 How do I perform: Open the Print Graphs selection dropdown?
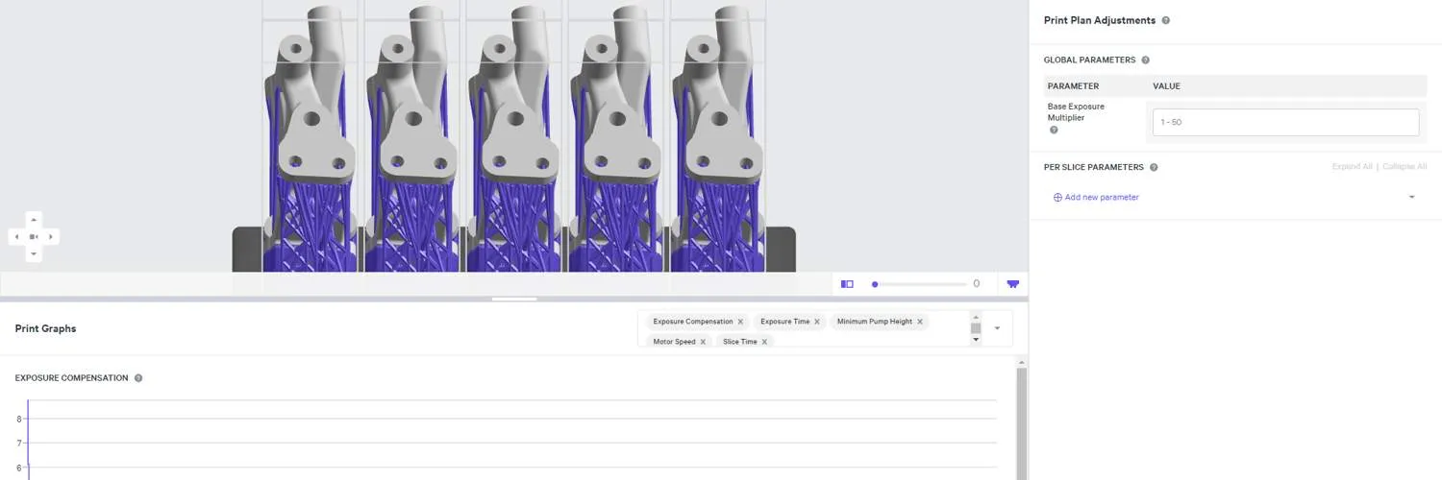(x=997, y=328)
